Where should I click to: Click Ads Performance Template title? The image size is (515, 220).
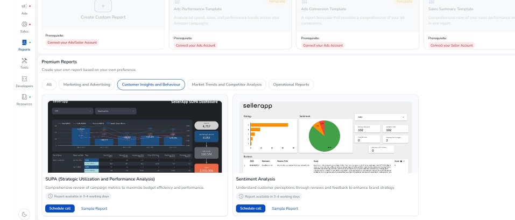pos(197,9)
